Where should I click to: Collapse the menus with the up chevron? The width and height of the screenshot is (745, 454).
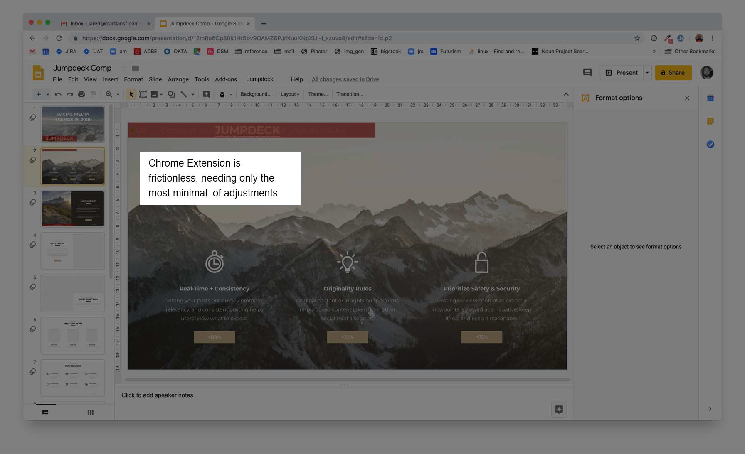(566, 94)
